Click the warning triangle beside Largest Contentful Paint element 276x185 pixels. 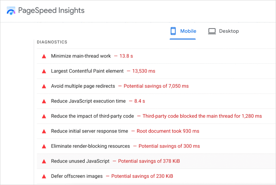click(x=44, y=71)
